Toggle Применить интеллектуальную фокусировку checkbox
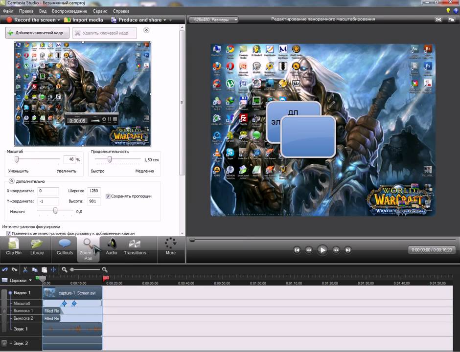Screen dimensions: 460x352 coord(9,233)
